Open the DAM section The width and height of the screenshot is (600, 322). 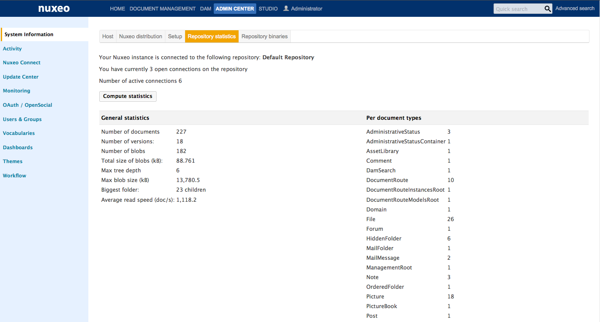206,8
